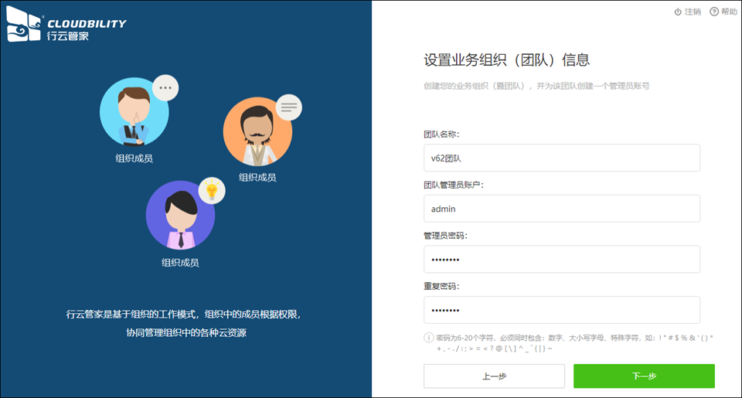Click the light bulb bubble icon
The image size is (742, 398).
pos(212,190)
